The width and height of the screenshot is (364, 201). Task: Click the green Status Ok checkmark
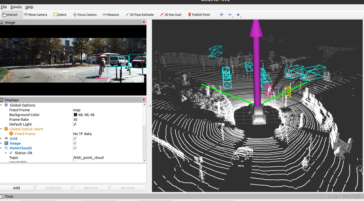coord(11,153)
